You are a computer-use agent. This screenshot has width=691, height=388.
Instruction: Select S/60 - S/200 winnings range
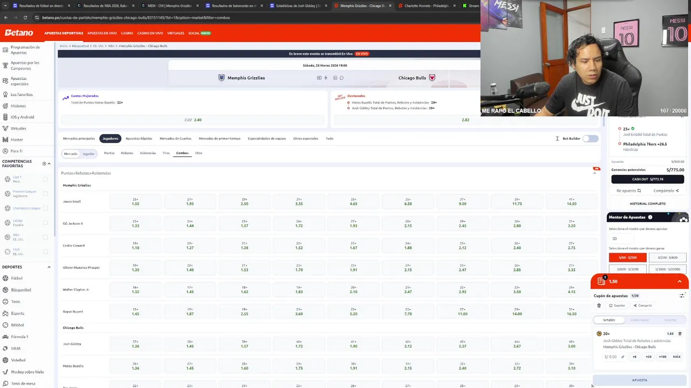pos(627,258)
